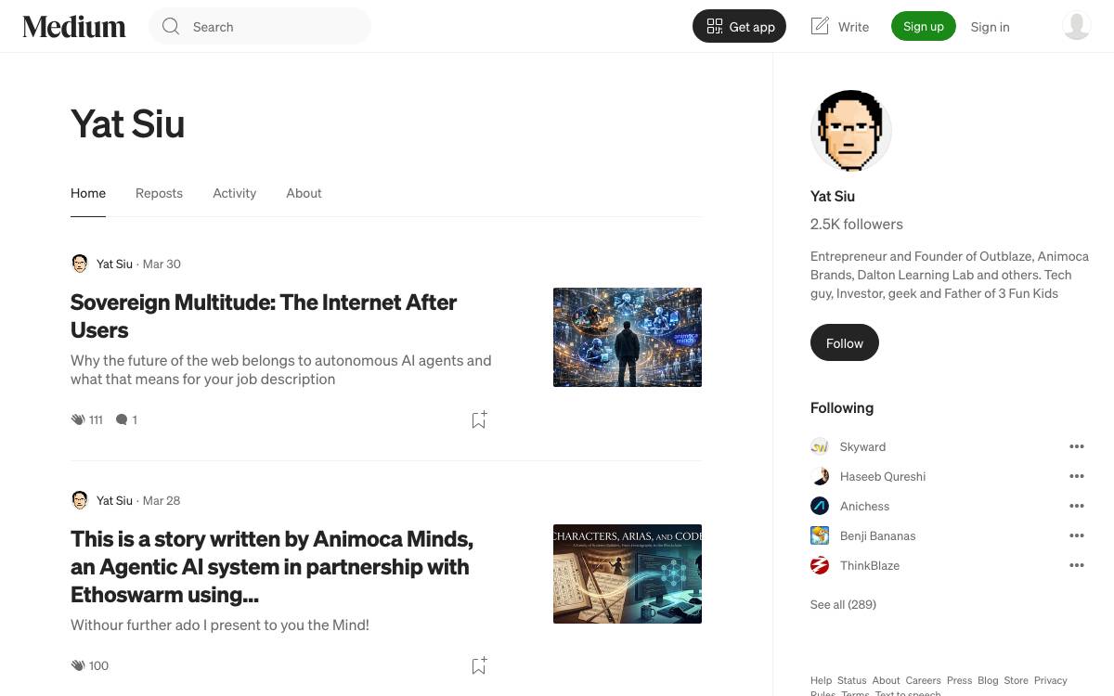Click Yat Siu name on Mar 28 post

coord(114,500)
